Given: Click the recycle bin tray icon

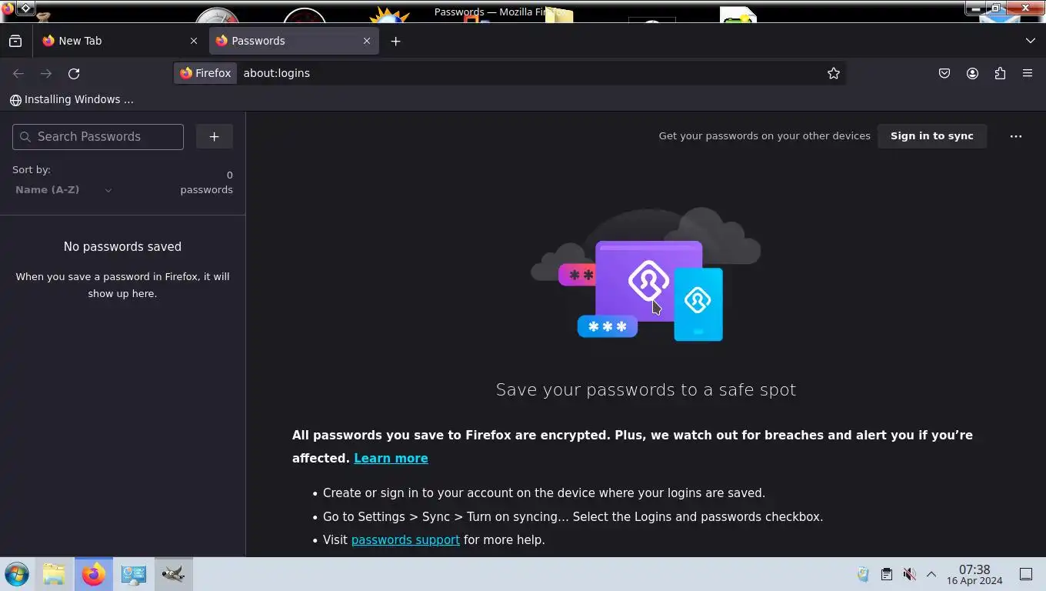Looking at the screenshot, I should [863, 574].
